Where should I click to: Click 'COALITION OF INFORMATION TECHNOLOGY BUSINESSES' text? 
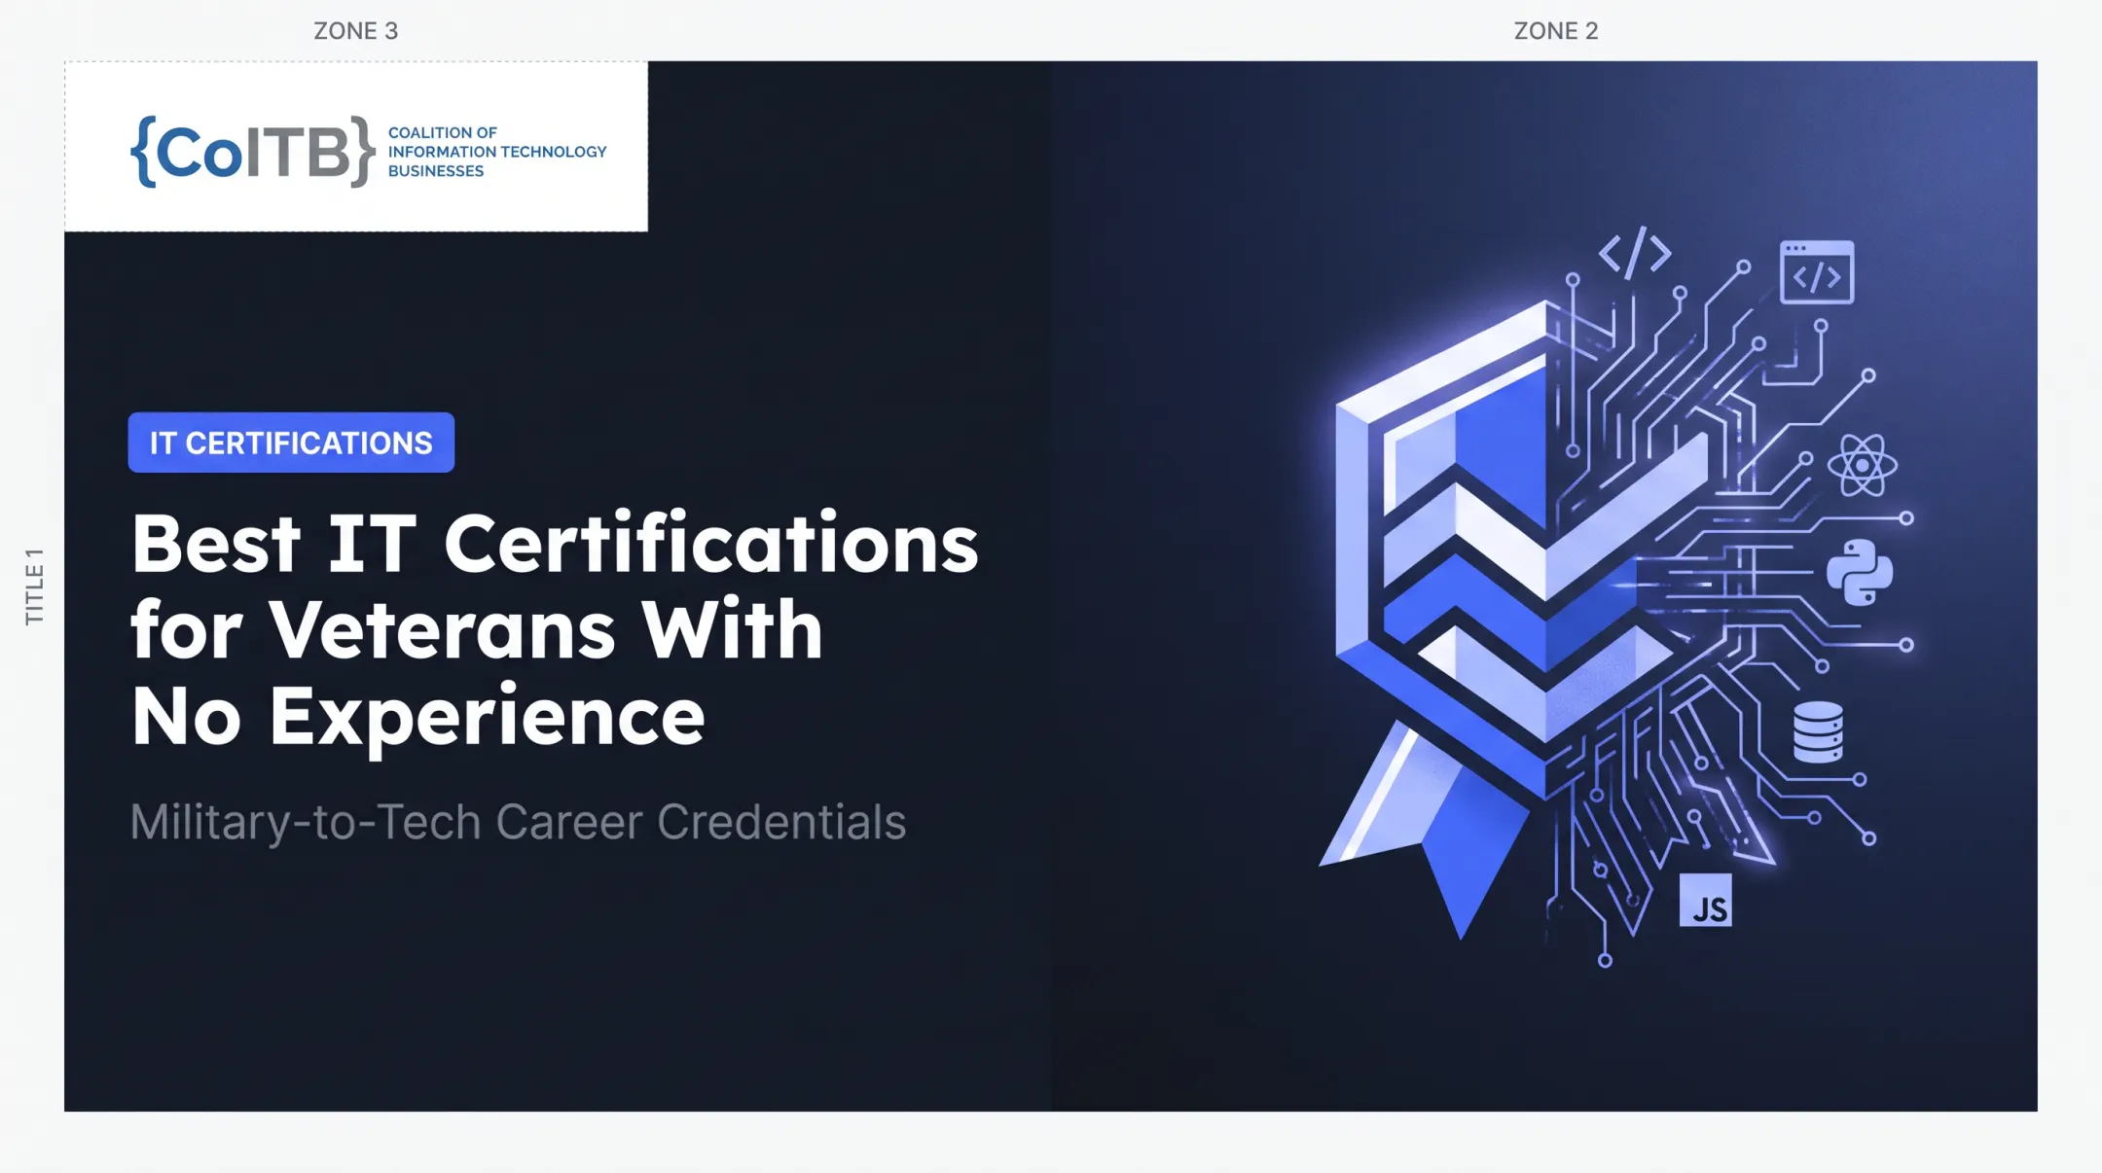pyautogui.click(x=497, y=152)
